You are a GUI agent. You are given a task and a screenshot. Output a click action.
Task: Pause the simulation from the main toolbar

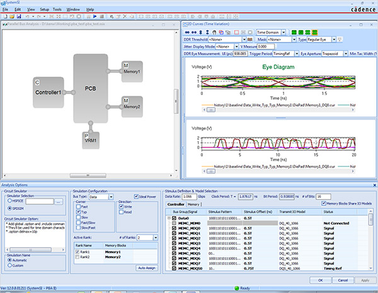(x=88, y=16)
